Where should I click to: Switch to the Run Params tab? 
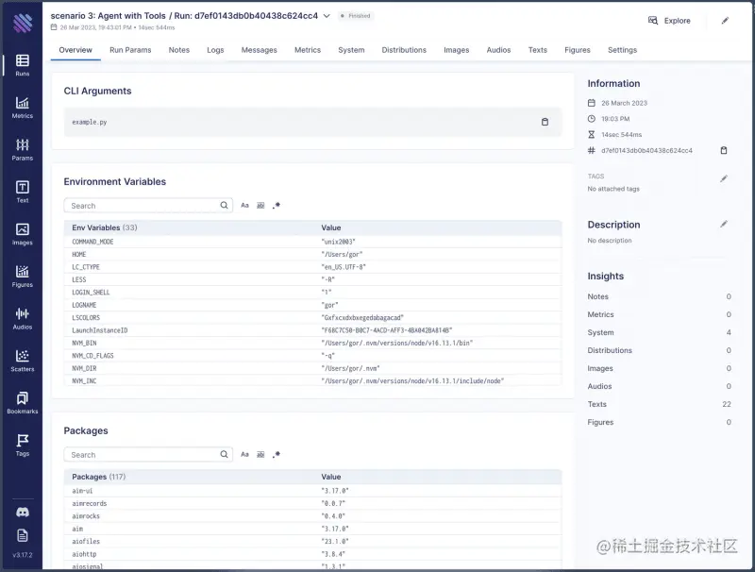[x=130, y=50]
